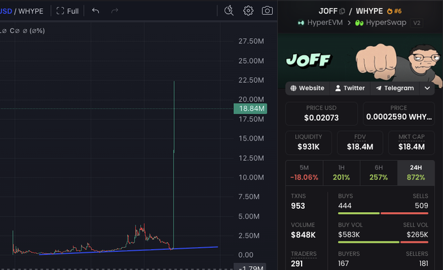Image resolution: width=443 pixels, height=270 pixels.
Task: Click the LIQUIDITY $931K box
Action: click(x=309, y=142)
